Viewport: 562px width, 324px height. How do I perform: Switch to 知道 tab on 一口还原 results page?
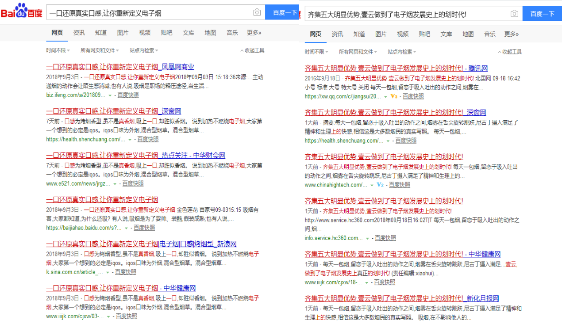pyautogui.click(x=101, y=33)
